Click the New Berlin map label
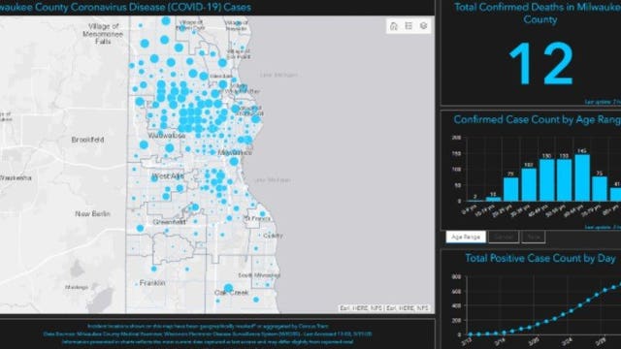621x349 pixels. coord(93,213)
